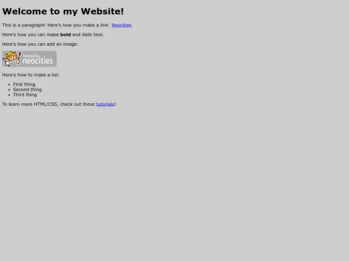Click 'This is a paragraph!' text

tap(24, 25)
